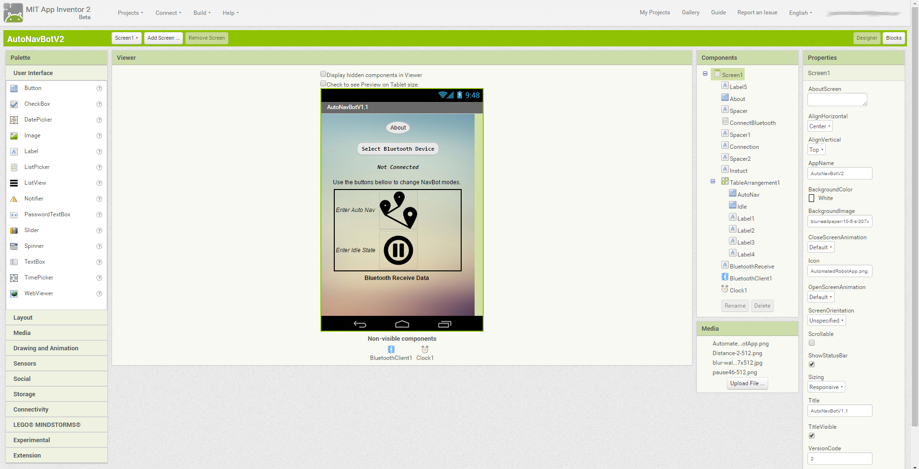
Task: Open the ScreenOrientation Unspecified dropdown
Action: pyautogui.click(x=827, y=321)
